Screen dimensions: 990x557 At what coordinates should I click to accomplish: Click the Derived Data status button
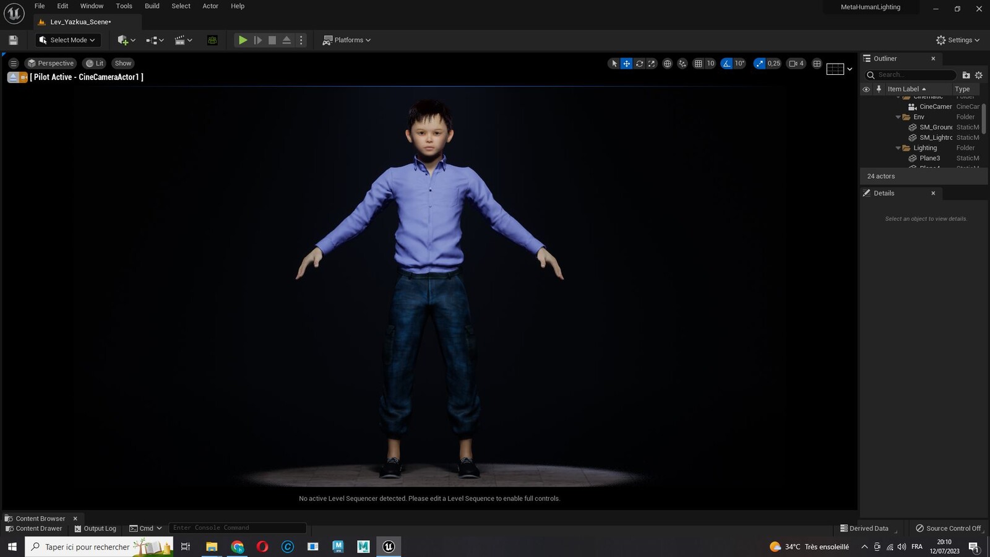click(864, 529)
